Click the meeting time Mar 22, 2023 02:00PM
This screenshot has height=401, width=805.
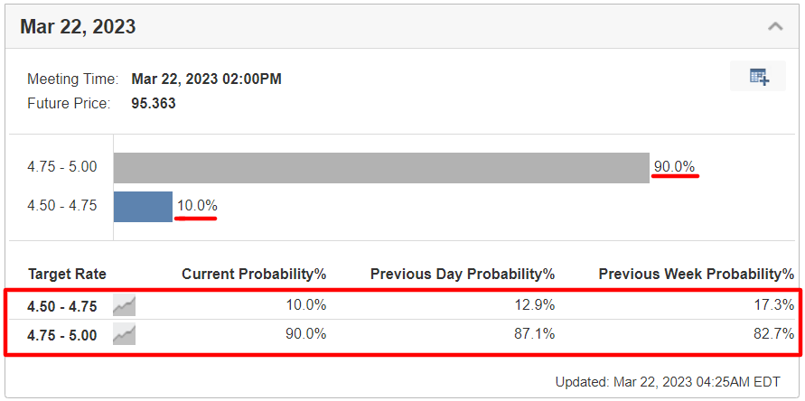[x=206, y=79]
